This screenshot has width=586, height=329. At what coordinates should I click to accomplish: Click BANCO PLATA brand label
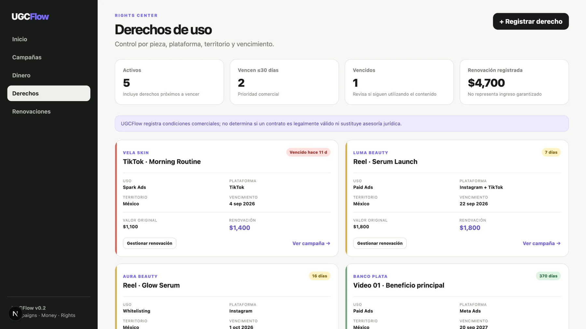click(x=370, y=277)
